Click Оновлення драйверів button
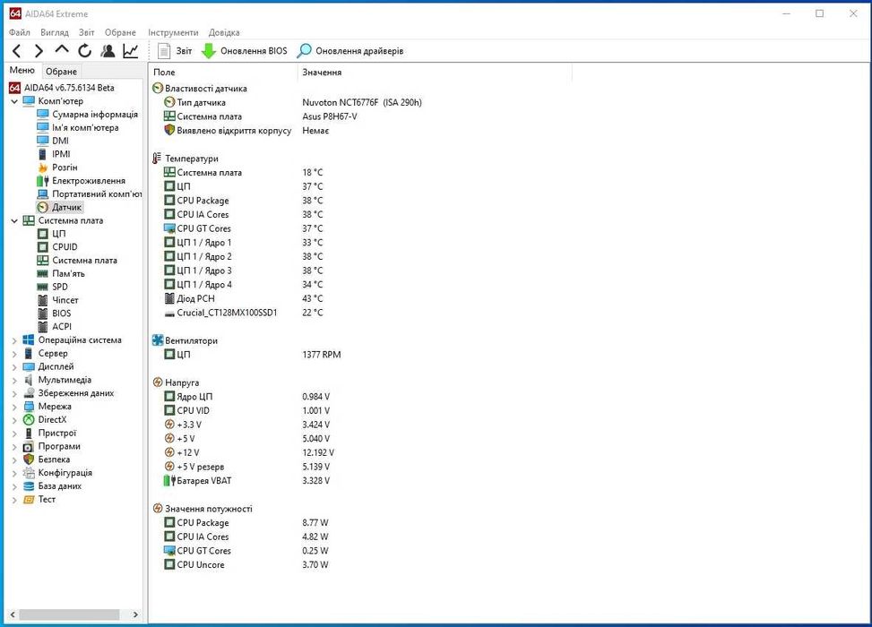 coord(350,51)
